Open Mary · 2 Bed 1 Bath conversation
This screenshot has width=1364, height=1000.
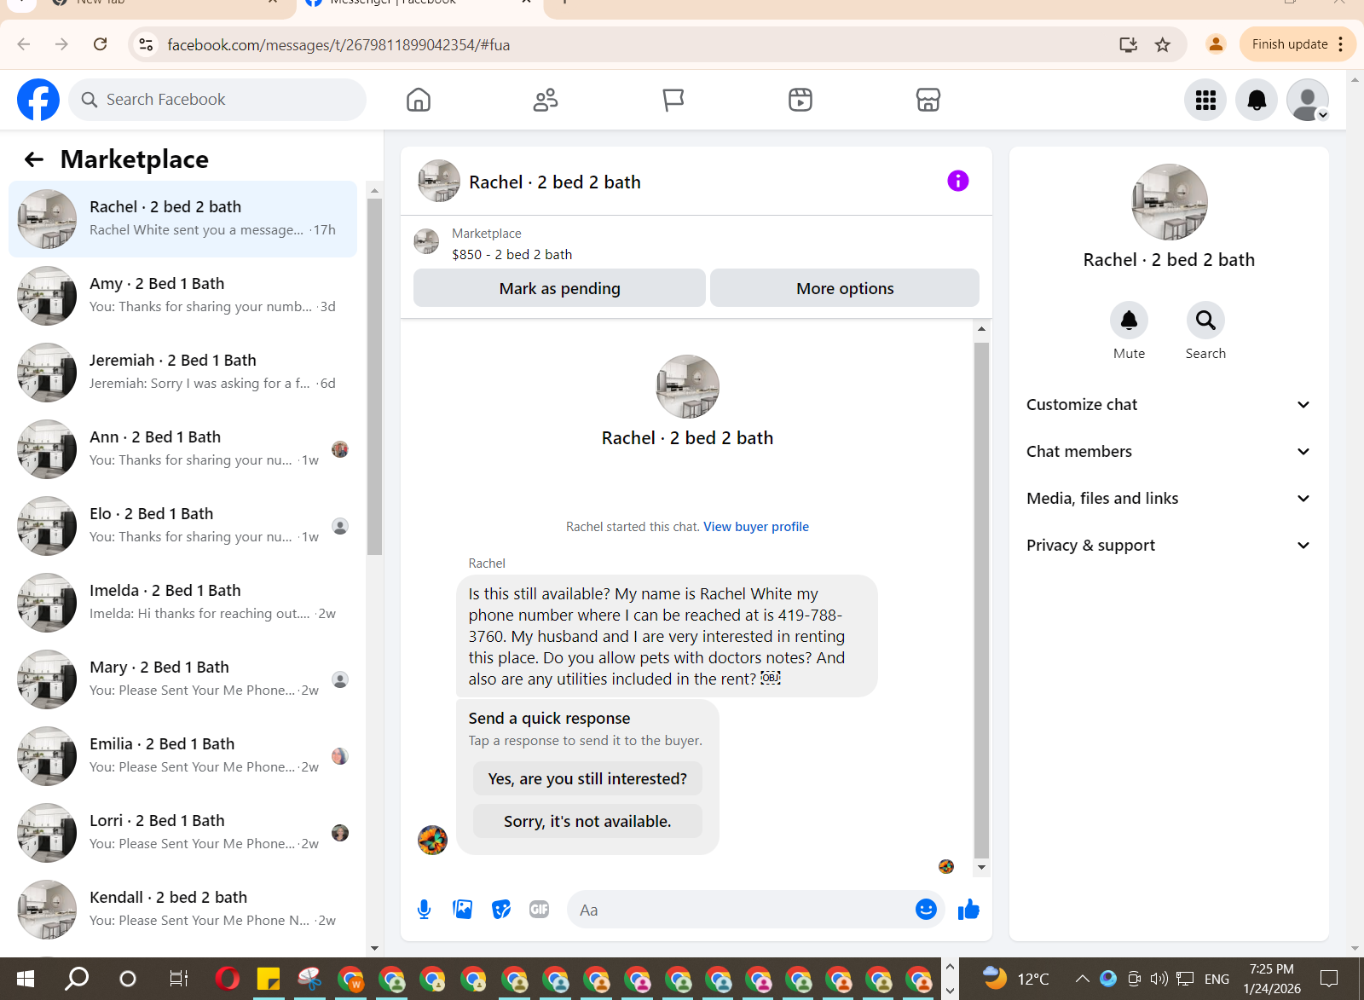(x=183, y=679)
